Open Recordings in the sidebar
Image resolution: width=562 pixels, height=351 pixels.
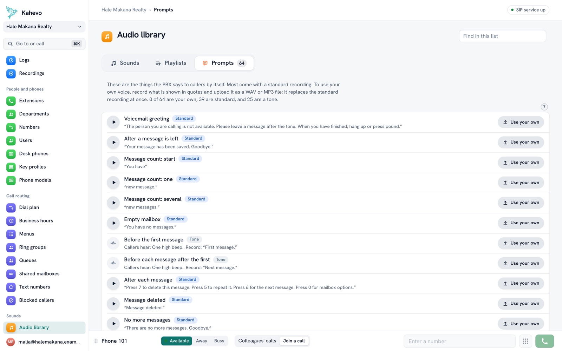44,73
